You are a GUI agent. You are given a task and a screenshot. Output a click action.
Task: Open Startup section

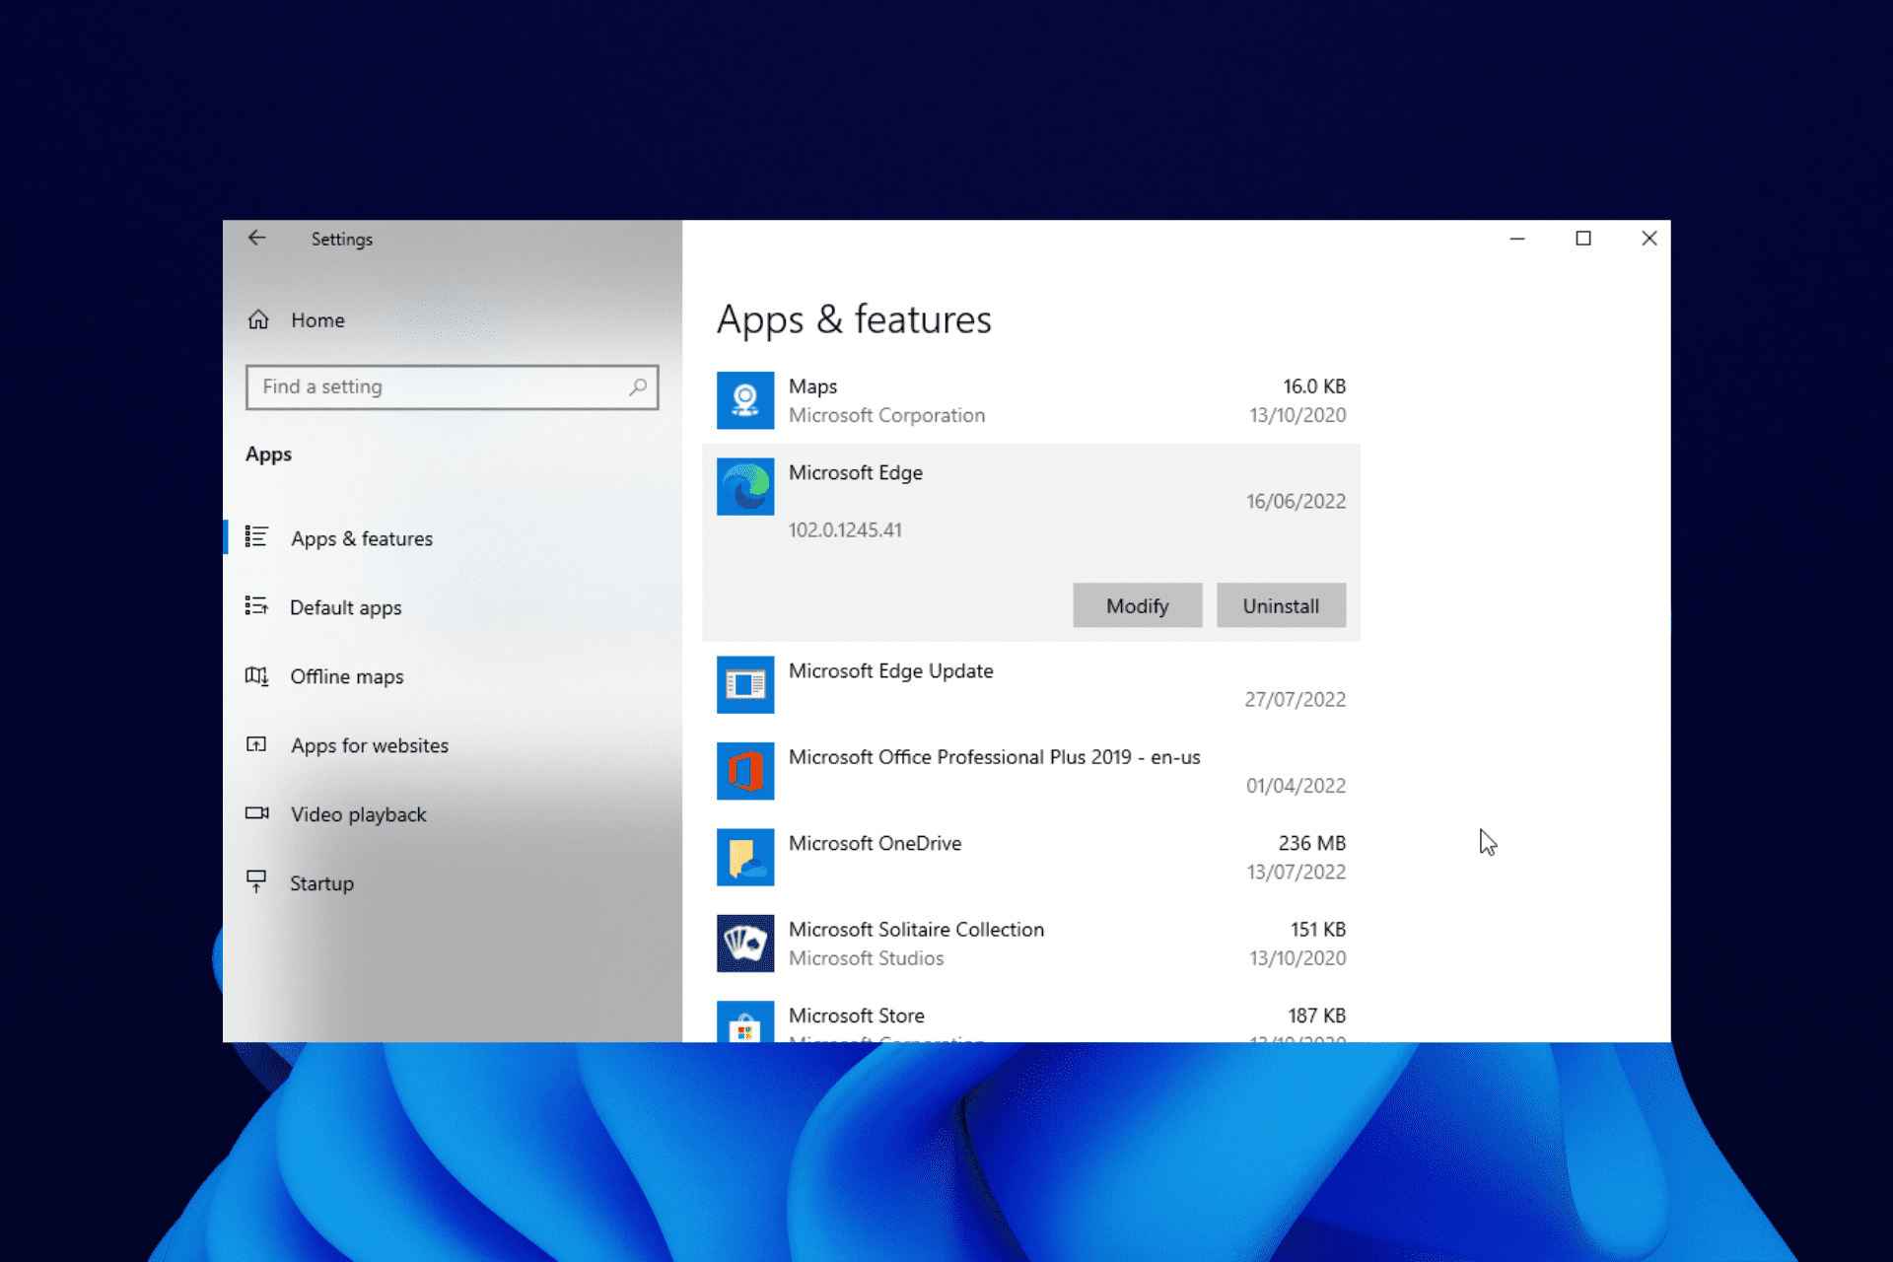(321, 883)
